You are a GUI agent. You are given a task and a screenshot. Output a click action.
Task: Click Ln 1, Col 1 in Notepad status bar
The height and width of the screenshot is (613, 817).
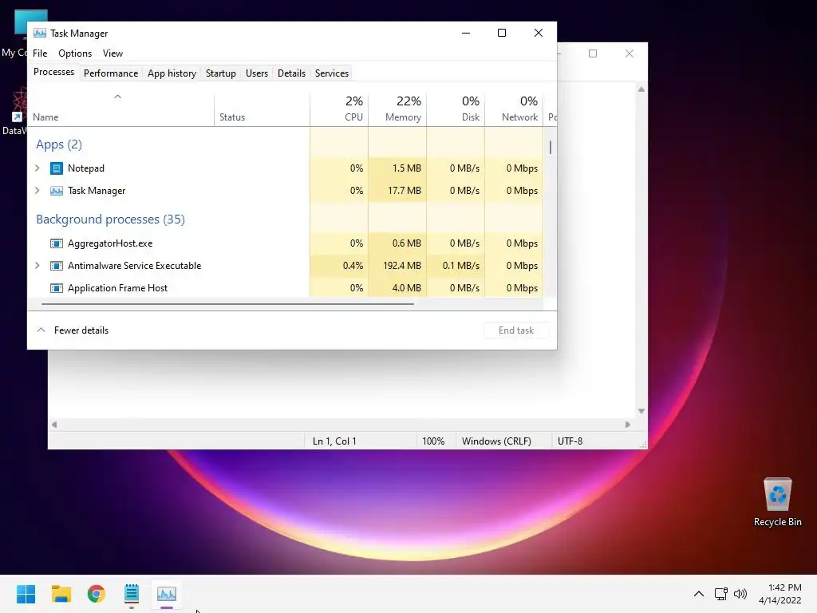point(334,441)
